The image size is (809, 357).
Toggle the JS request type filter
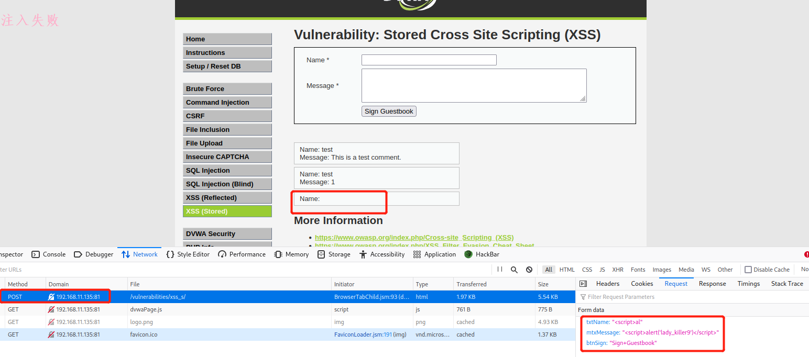click(602, 270)
